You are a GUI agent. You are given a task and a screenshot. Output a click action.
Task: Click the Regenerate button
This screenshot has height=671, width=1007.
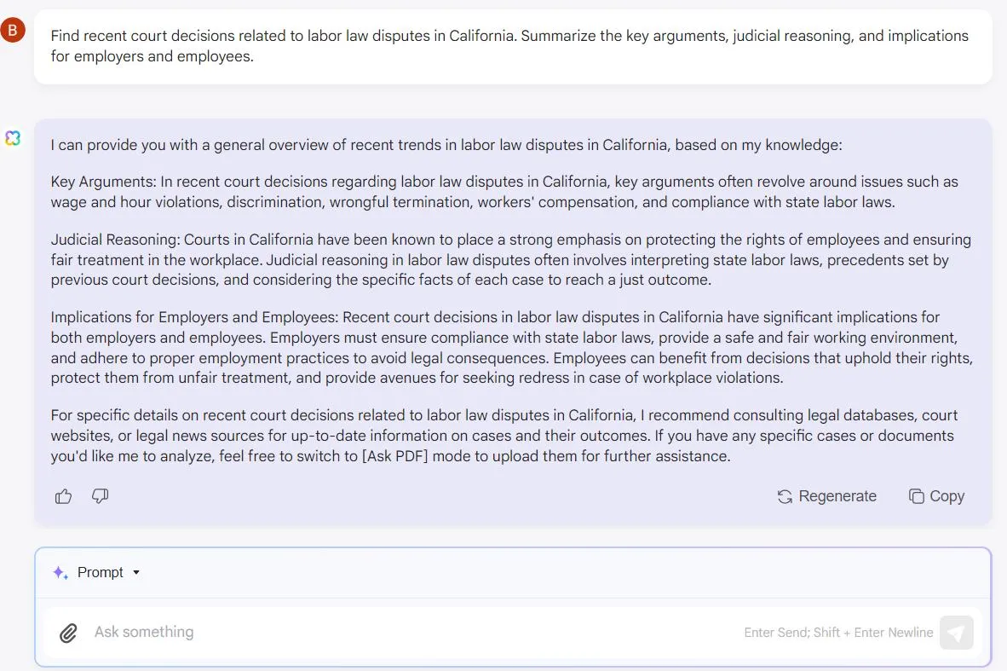tap(826, 496)
